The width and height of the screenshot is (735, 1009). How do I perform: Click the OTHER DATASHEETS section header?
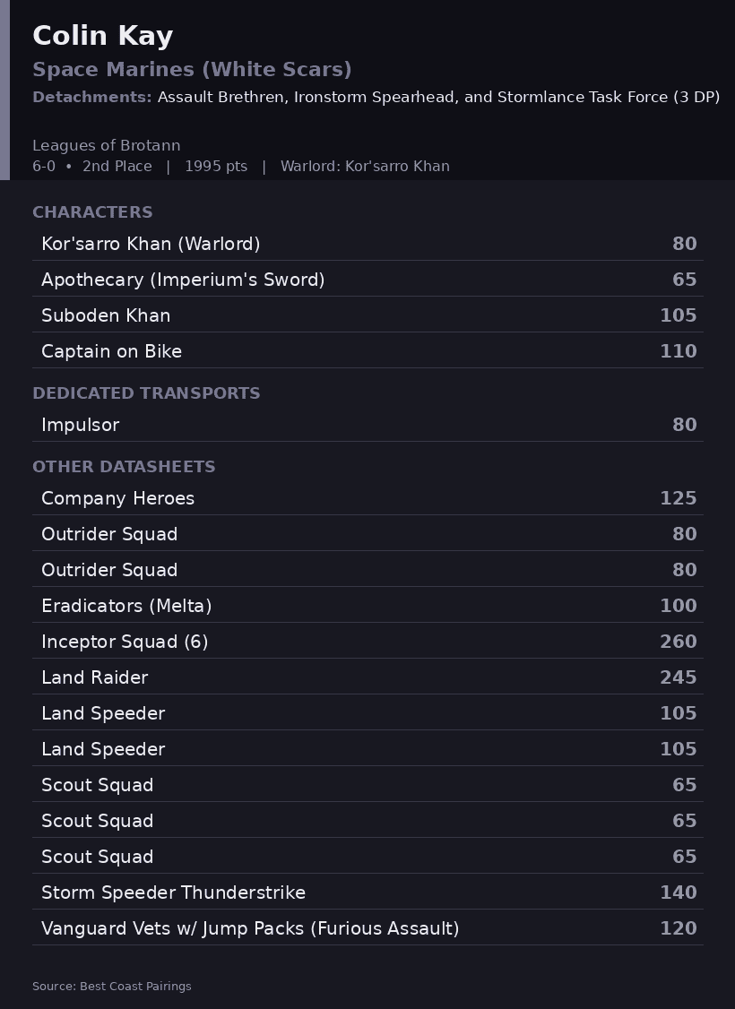click(x=125, y=467)
